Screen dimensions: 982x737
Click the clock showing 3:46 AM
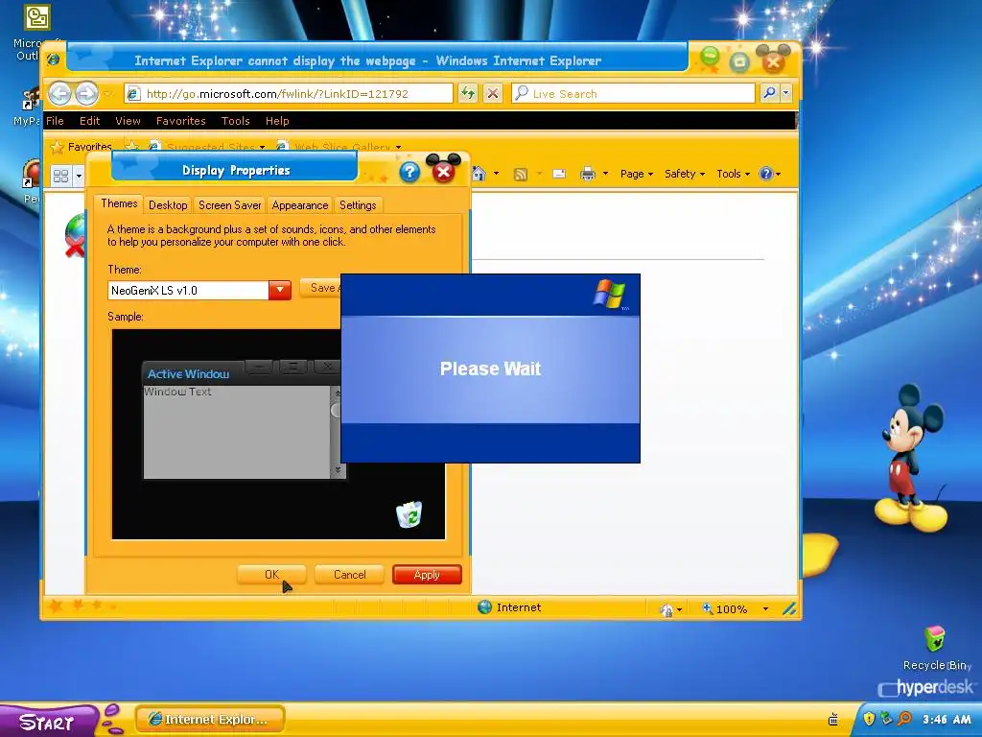[947, 720]
